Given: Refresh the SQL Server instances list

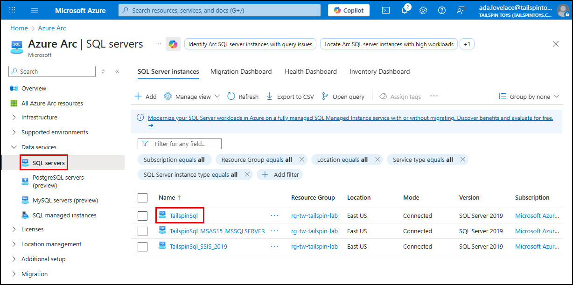Looking at the screenshot, I should tap(243, 96).
